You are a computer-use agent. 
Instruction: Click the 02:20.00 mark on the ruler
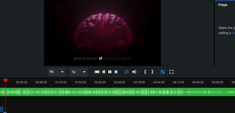coord(100,82)
